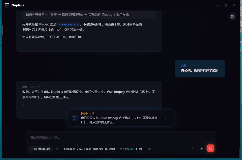Click the -draw_mouse 0 code snippet
242x160 pixels.
[x=69, y=24]
